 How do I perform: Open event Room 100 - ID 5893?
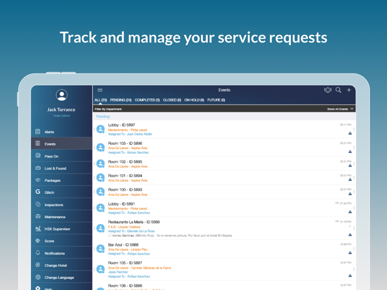pos(224,192)
